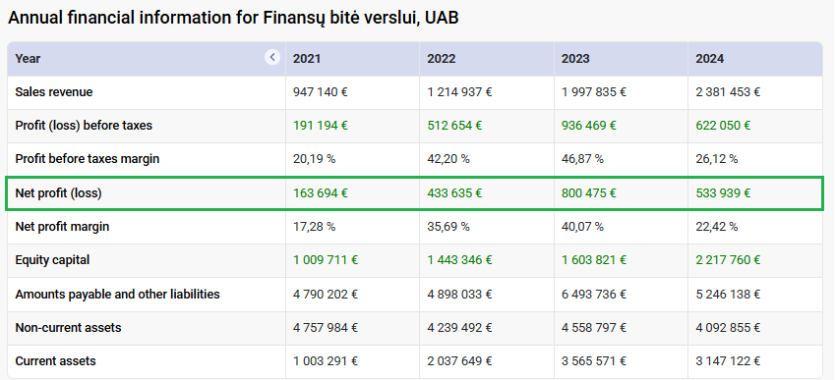Image resolution: width=835 pixels, height=380 pixels.
Task: Select the 2023 column header
Action: coord(575,59)
